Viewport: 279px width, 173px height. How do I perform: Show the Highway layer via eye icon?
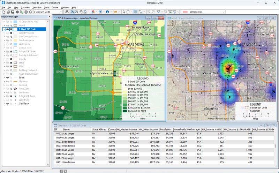pos(7,81)
